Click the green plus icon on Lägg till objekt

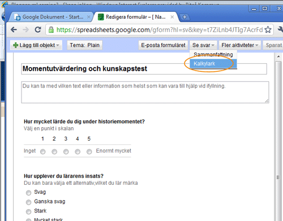pyautogui.click(x=15, y=45)
